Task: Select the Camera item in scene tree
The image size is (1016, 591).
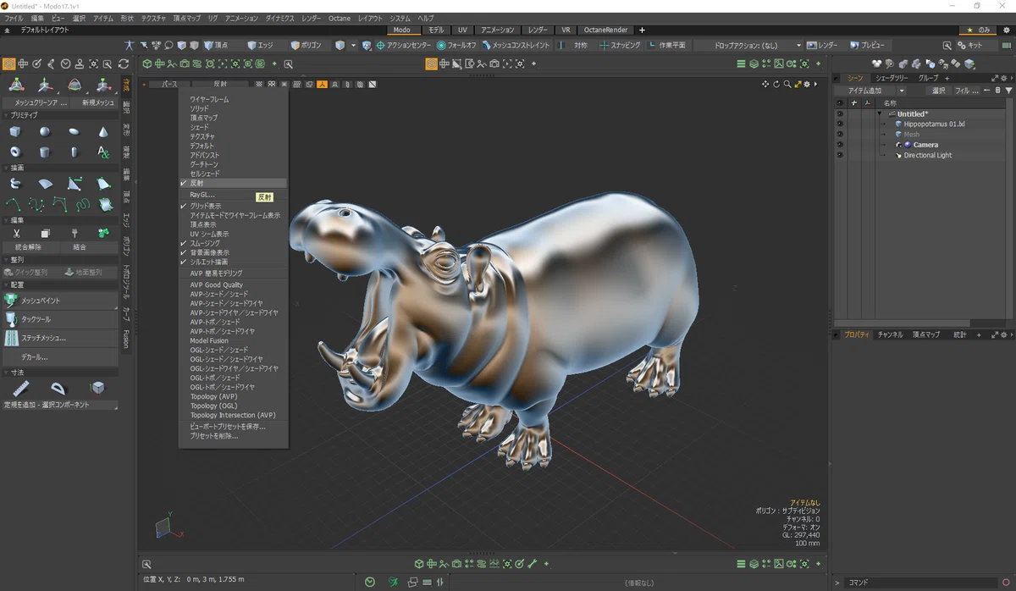Action: coord(925,145)
